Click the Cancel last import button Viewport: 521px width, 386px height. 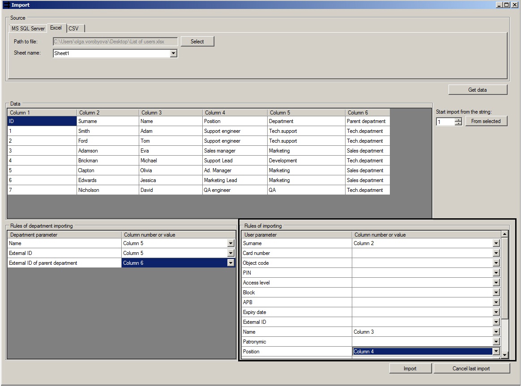pos(471,369)
